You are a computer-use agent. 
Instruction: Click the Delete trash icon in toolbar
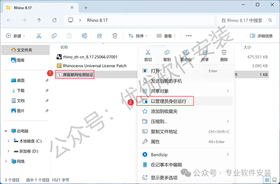115,36
